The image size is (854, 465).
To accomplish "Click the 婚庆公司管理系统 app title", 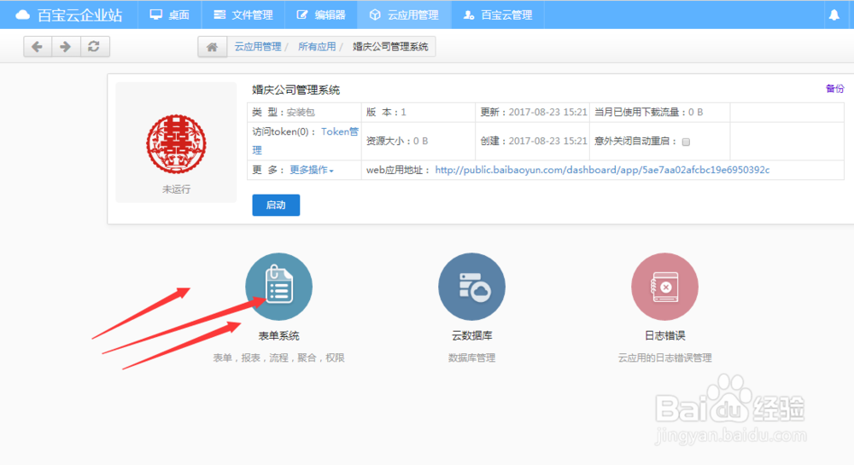I will [295, 90].
